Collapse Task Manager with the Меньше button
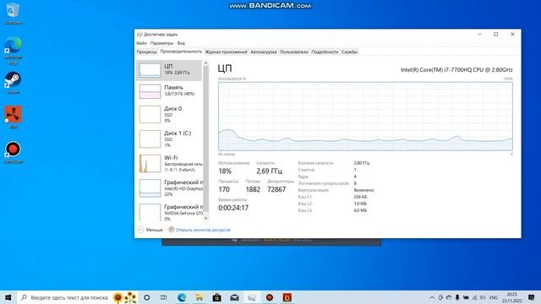 (x=150, y=230)
